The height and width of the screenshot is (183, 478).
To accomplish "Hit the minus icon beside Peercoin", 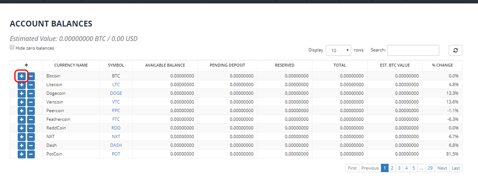I will click(31, 111).
